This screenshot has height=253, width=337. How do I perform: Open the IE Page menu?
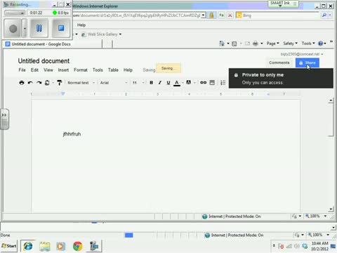[272, 44]
